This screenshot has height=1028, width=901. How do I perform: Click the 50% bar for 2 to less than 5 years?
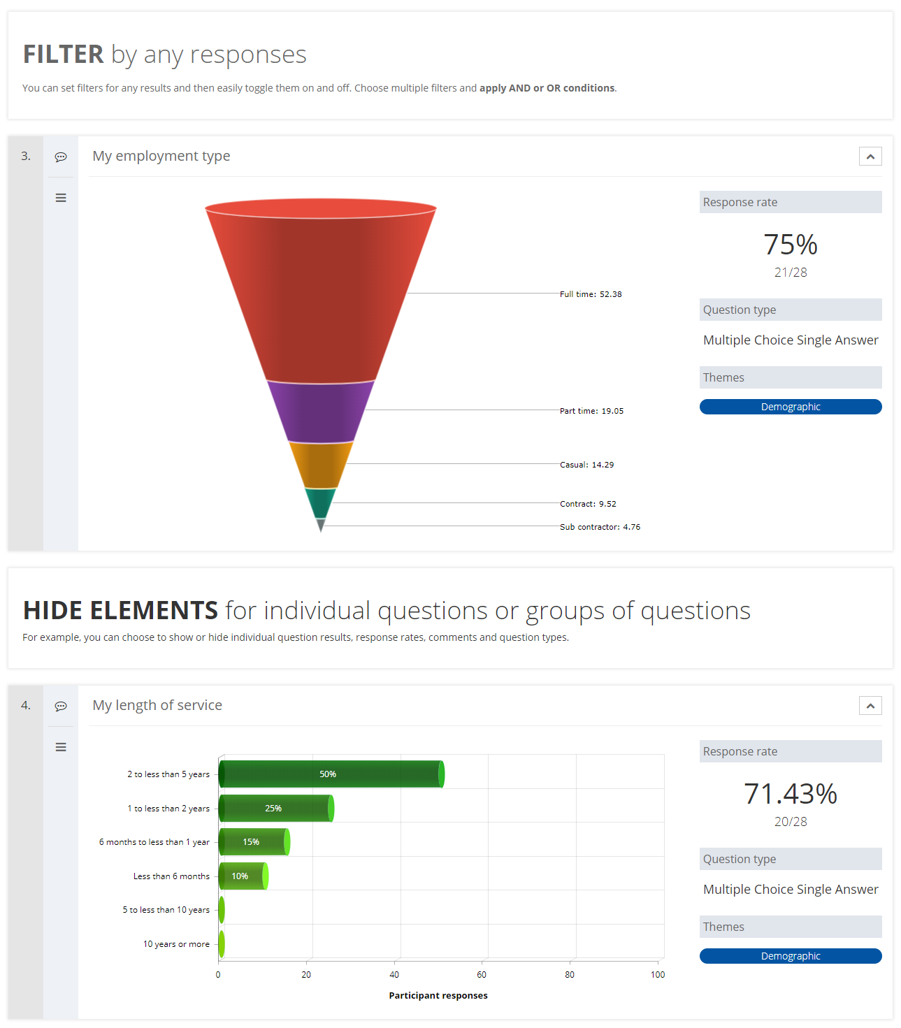(x=331, y=774)
